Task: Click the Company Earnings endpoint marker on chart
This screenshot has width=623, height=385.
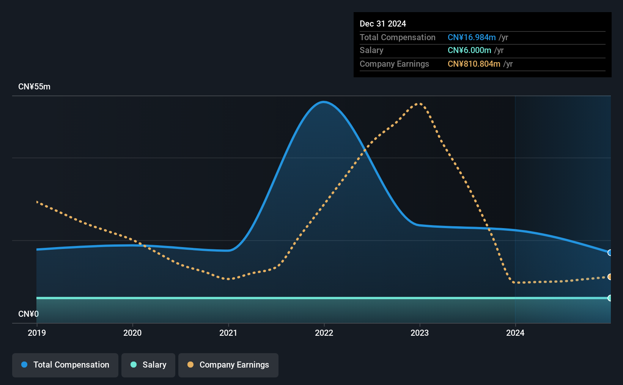Action: tap(610, 277)
